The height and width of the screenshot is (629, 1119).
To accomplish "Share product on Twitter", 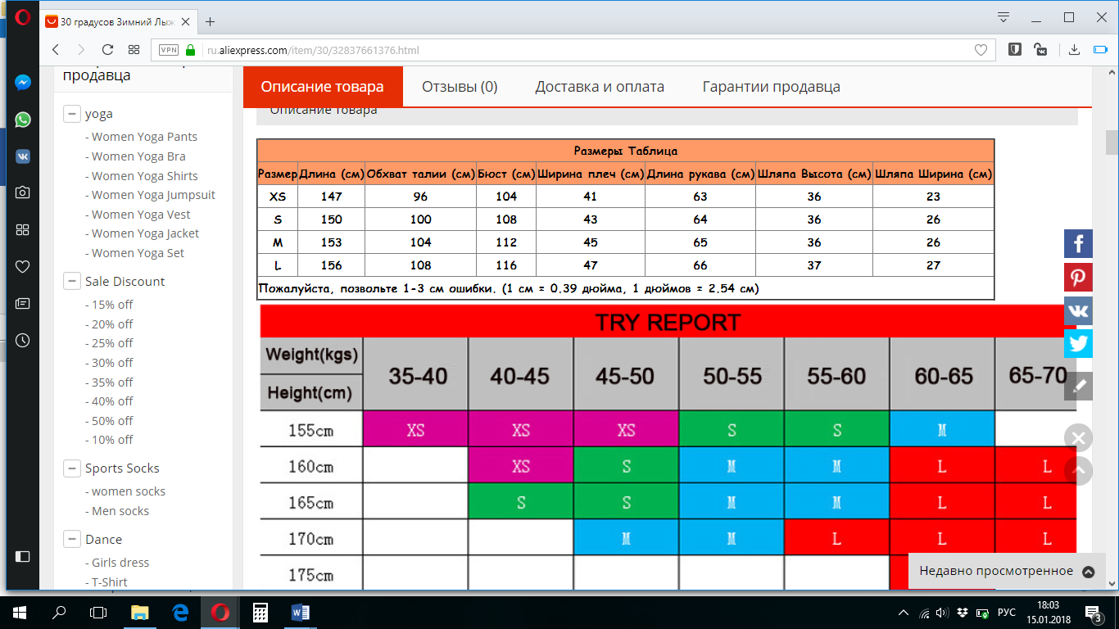I will pyautogui.click(x=1078, y=343).
